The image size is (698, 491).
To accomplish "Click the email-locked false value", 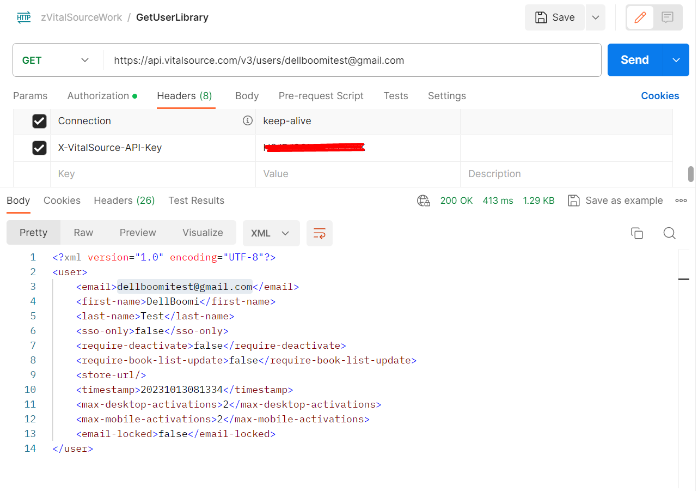I will [x=173, y=434].
